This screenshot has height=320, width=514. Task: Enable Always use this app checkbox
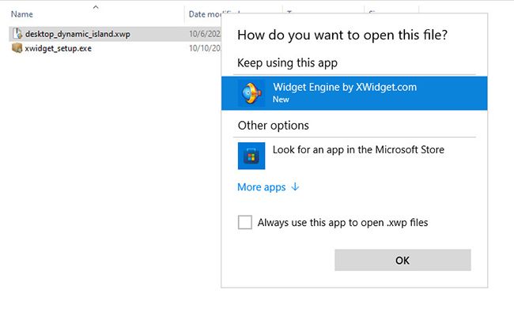245,222
